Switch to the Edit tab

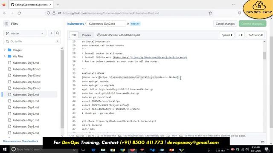coord(74,35)
